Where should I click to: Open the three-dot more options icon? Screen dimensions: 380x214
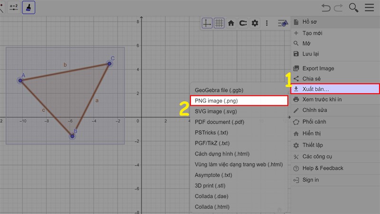(267, 23)
